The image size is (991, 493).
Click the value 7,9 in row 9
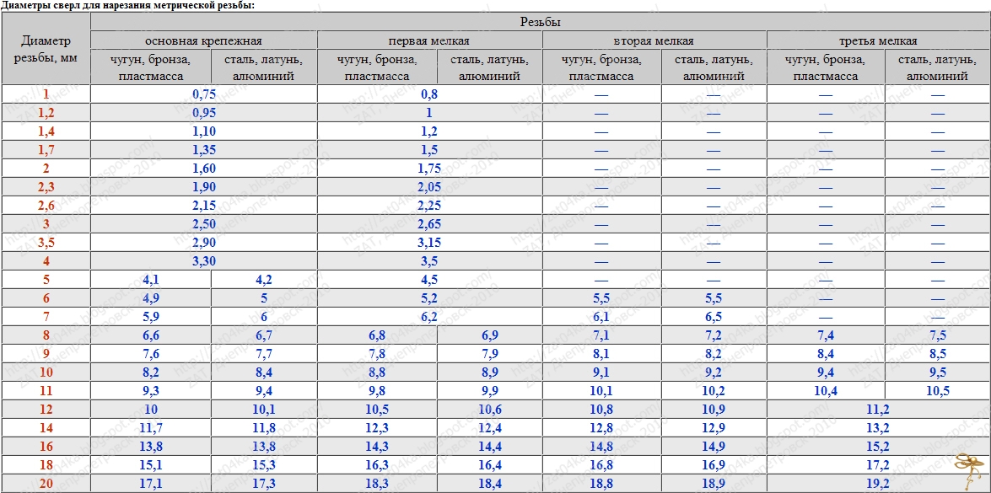(x=489, y=353)
